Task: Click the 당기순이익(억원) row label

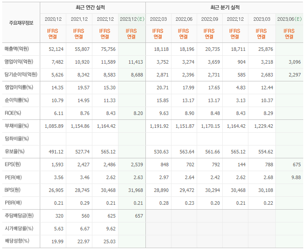Action: [x=21, y=75]
